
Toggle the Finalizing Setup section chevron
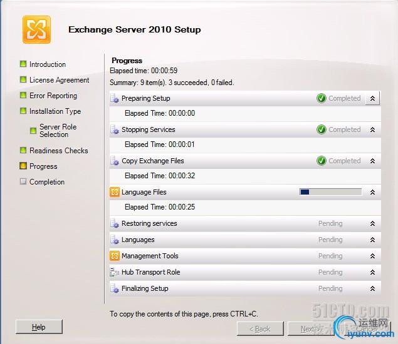click(372, 288)
